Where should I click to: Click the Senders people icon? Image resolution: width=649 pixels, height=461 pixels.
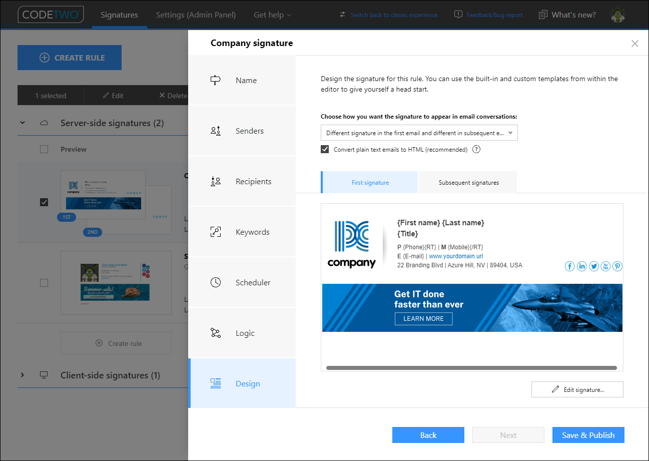coord(216,131)
